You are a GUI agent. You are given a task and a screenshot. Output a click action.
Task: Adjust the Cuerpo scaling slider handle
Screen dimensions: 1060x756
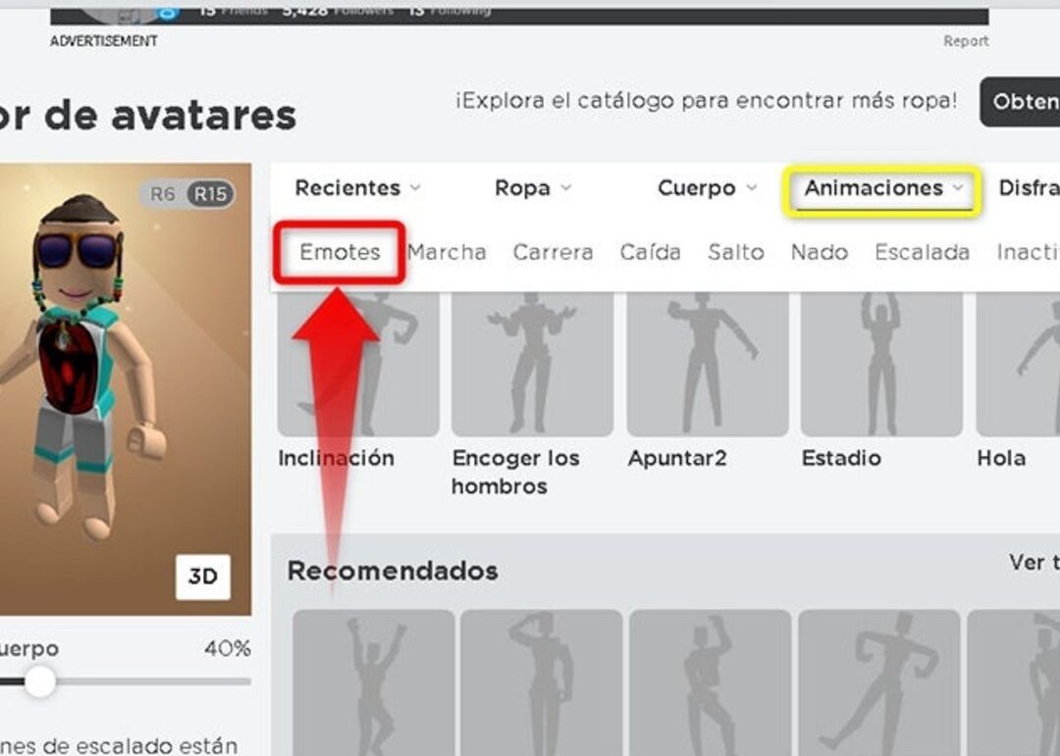40,681
